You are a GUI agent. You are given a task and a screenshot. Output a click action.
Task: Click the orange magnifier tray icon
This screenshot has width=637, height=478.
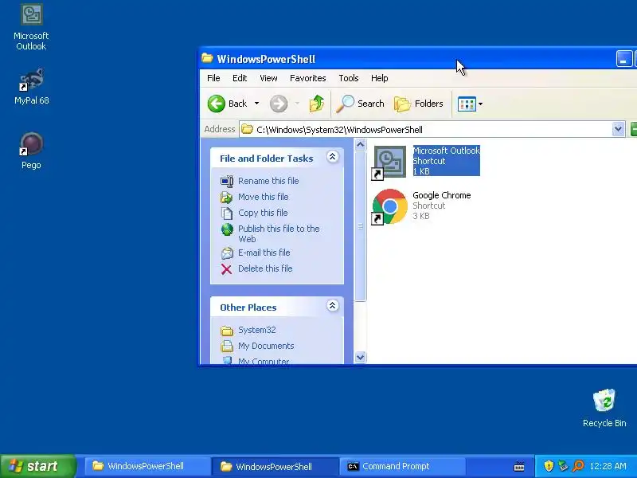pos(578,466)
